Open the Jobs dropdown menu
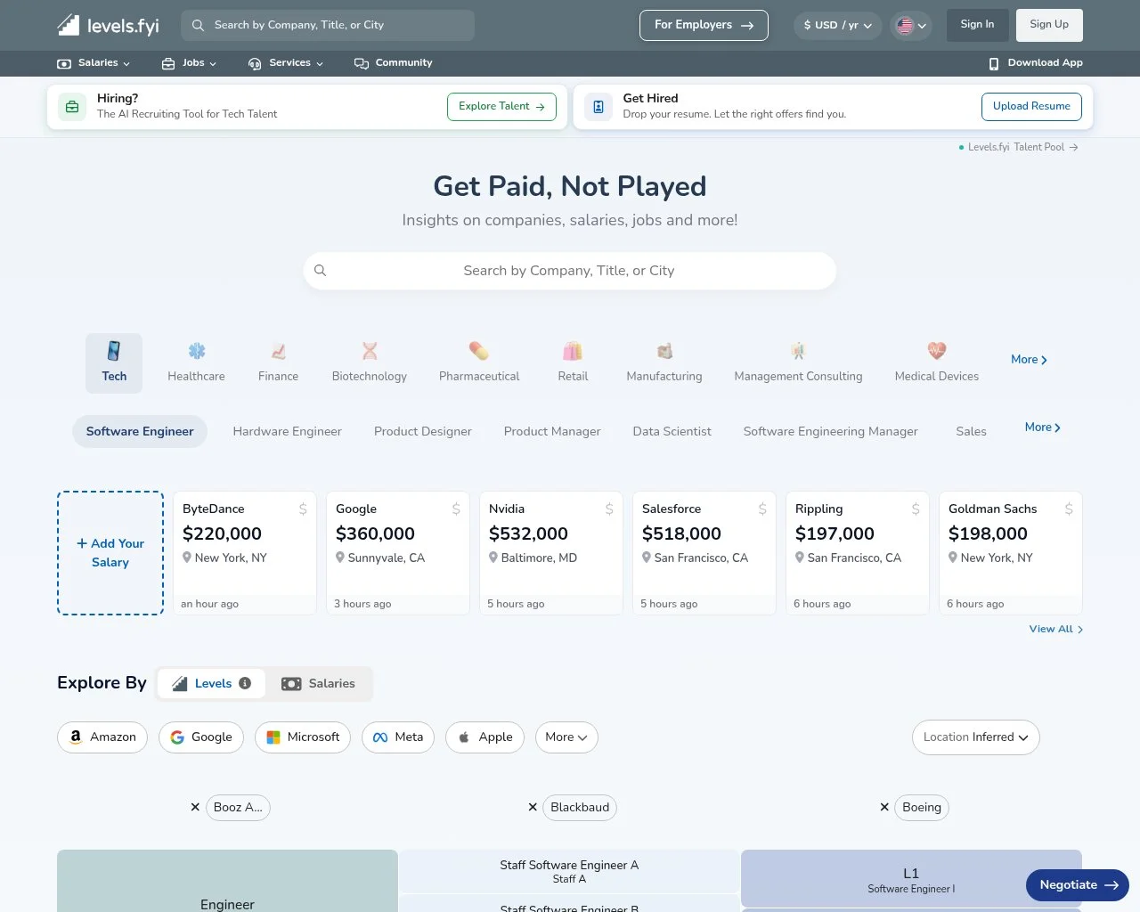 [189, 63]
